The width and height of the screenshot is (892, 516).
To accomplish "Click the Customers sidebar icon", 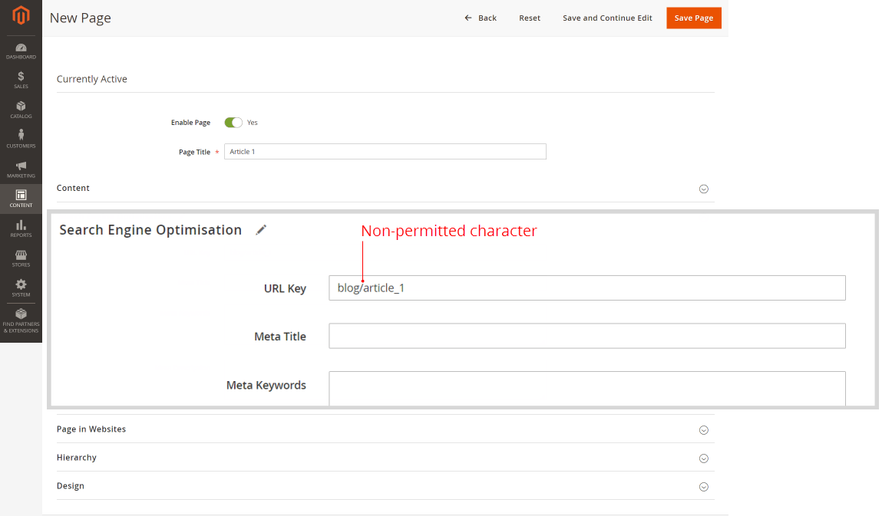I will click(x=21, y=138).
